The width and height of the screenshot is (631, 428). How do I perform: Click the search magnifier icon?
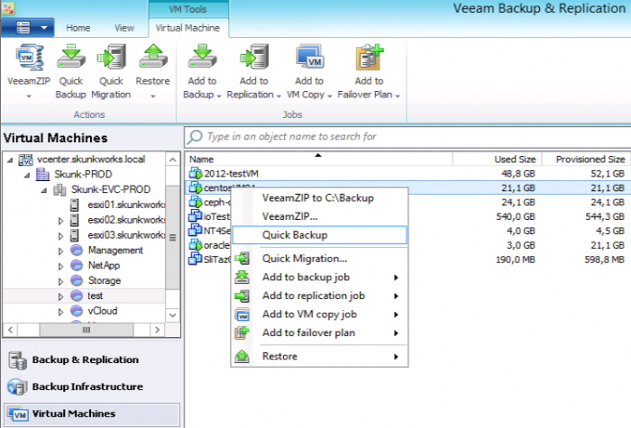coord(196,137)
